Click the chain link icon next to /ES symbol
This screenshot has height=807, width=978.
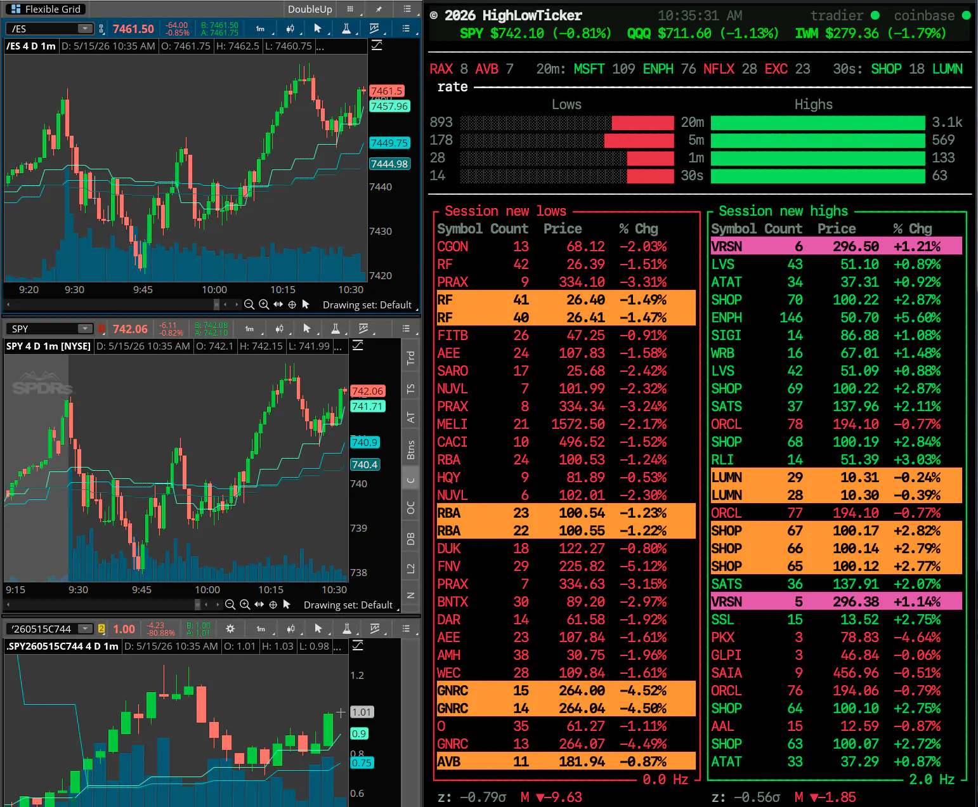[101, 29]
